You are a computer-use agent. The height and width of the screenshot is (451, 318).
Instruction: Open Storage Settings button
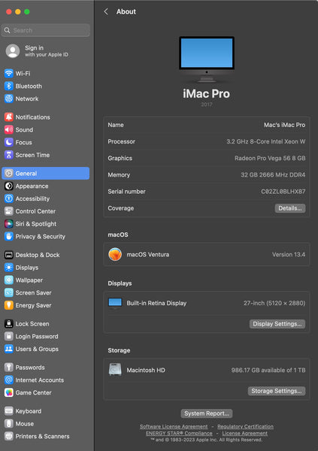pyautogui.click(x=277, y=391)
